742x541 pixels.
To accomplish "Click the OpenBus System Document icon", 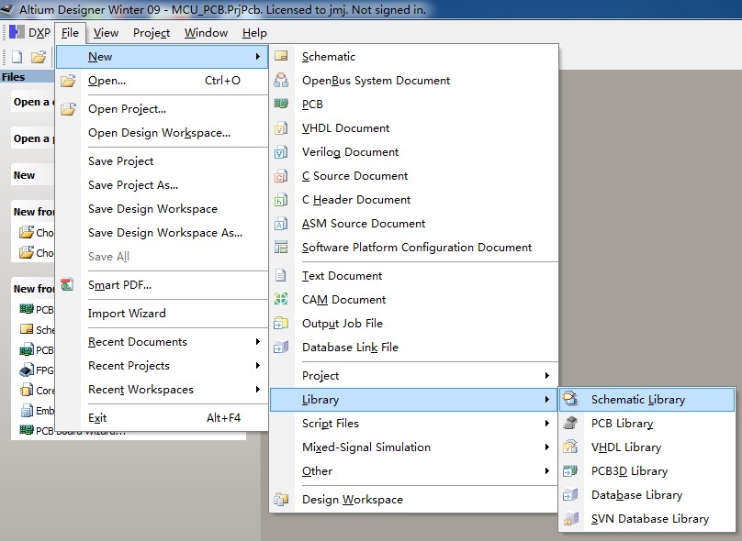I will [x=281, y=80].
